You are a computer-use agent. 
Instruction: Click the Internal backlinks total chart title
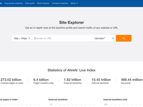[115, 99]
